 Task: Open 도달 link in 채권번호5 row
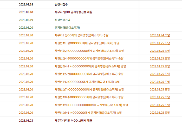(x=160, y=74)
